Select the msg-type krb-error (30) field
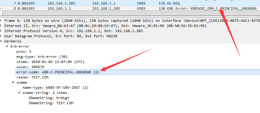Viewport: 260px width, 113px height. (42, 57)
